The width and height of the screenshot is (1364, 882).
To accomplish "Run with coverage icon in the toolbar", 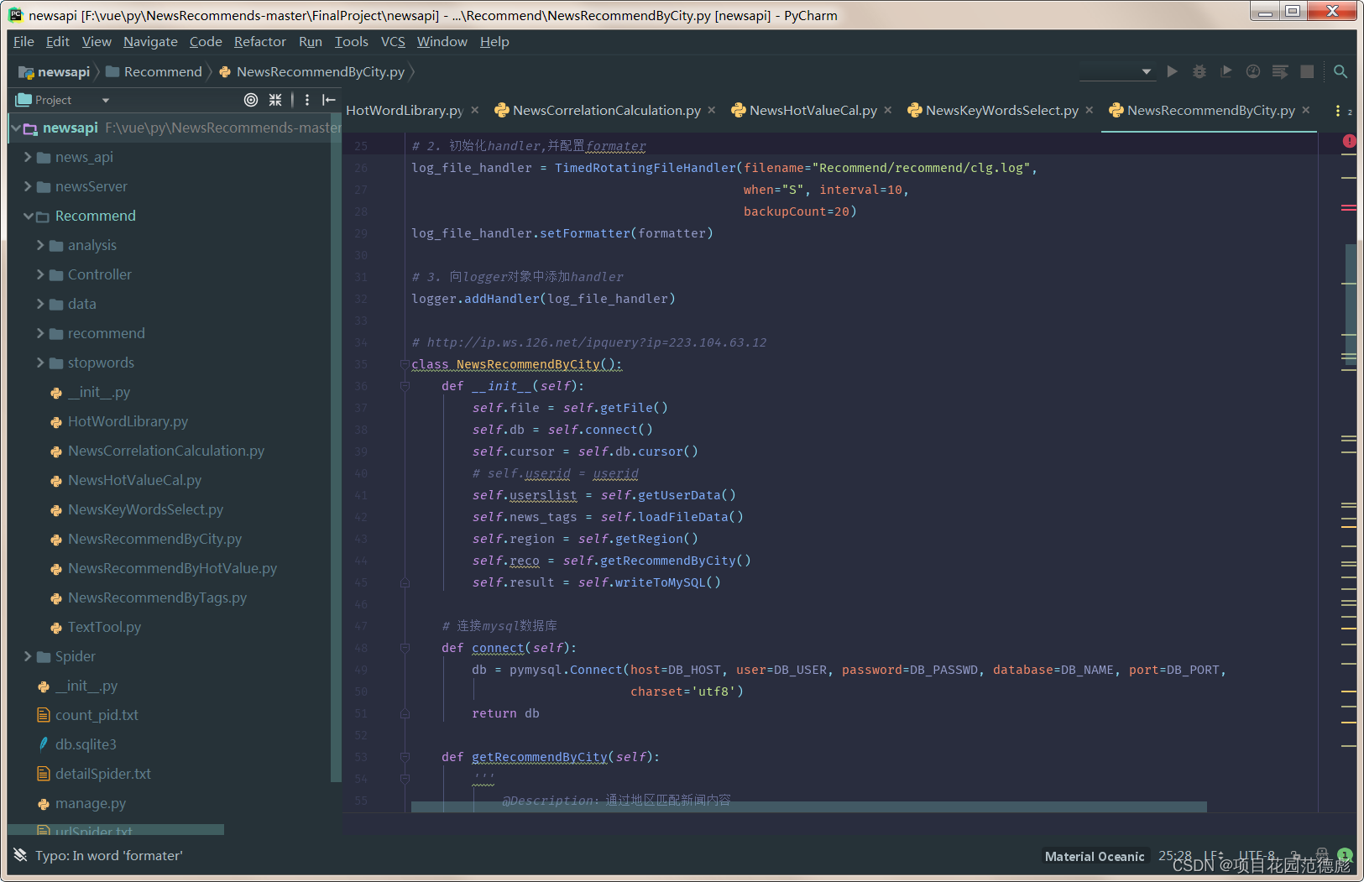I will (x=1226, y=71).
